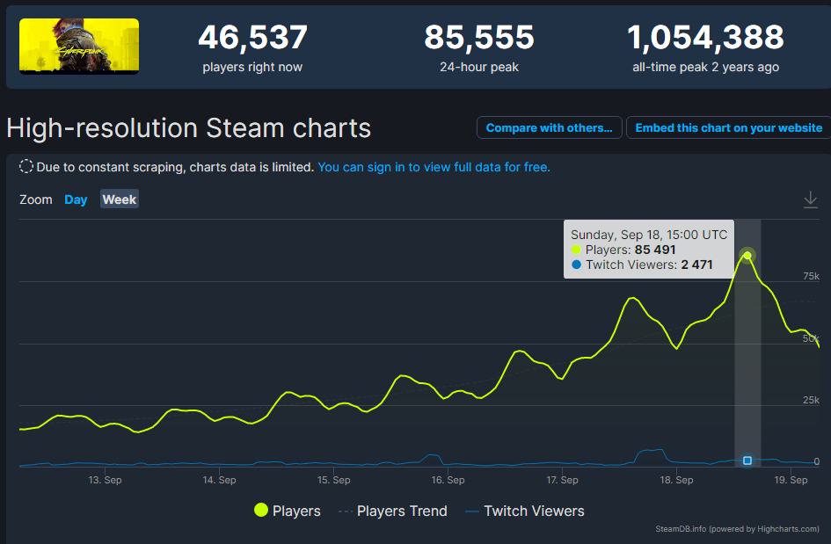831x544 pixels.
Task: Click the dashed circle notice icon
Action: click(x=26, y=166)
